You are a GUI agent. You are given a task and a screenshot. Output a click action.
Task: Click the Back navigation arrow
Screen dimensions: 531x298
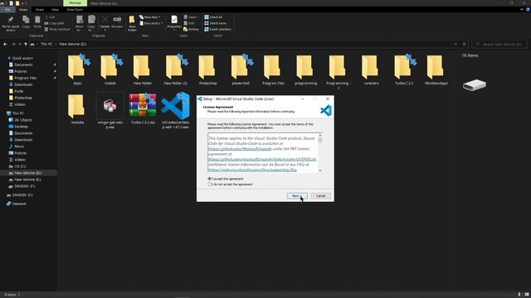5,44
